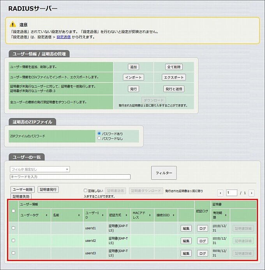Click 編集 button for userid3
Viewport: 265px width, 270px height.
coord(186,254)
